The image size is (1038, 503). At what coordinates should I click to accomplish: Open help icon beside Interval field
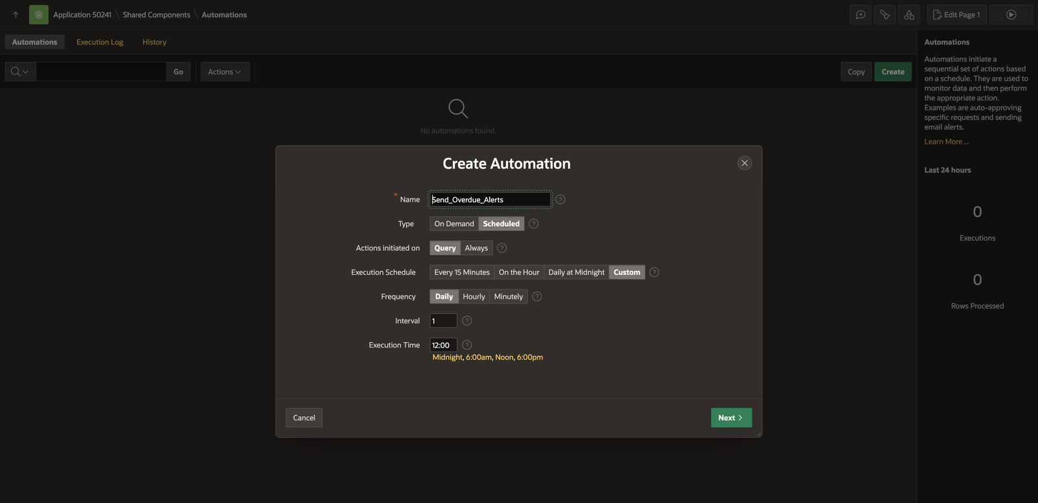[x=466, y=321]
